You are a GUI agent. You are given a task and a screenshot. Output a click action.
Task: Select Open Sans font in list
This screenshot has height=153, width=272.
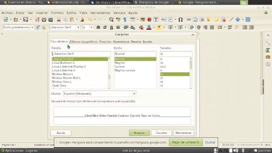click(59, 85)
